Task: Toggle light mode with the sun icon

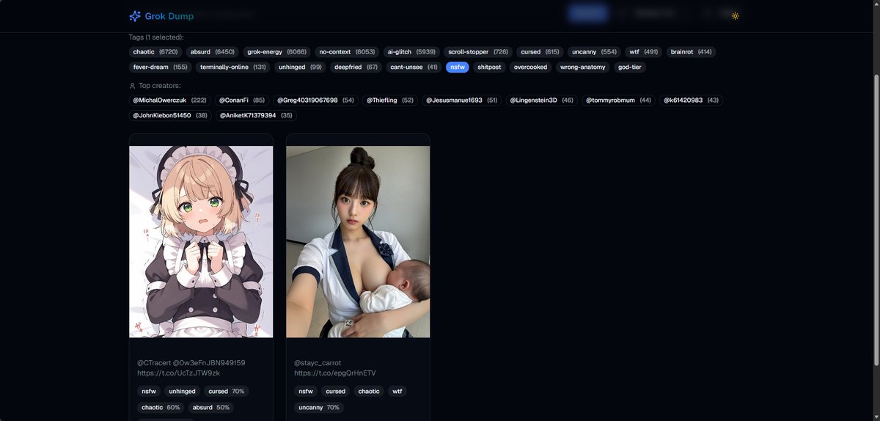Action: pos(736,15)
